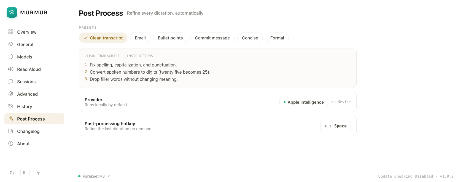Open Overview via grid icon

point(11,32)
